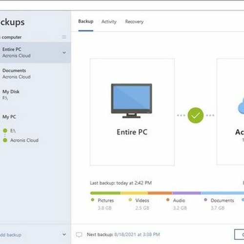
Task: Click the 2.5 GB Videos size
Action: pos(142,208)
